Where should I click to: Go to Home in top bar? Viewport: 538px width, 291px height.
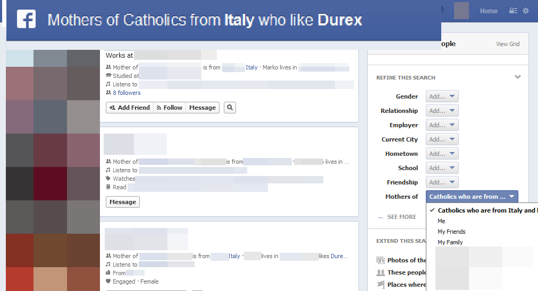[x=489, y=11]
